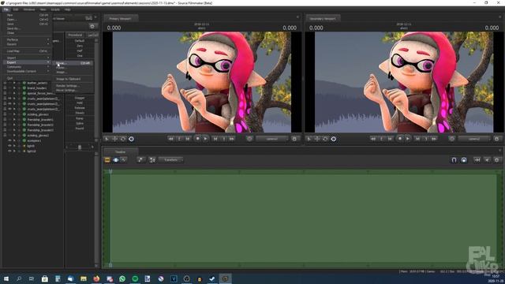
Task: Switch timeline to Graph Editor mode
Action: [x=124, y=159]
